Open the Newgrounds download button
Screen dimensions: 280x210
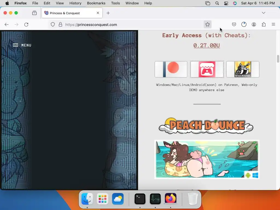pos(243,69)
